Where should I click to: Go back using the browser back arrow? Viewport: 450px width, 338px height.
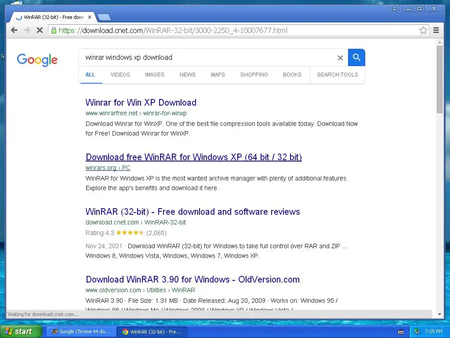click(15, 30)
